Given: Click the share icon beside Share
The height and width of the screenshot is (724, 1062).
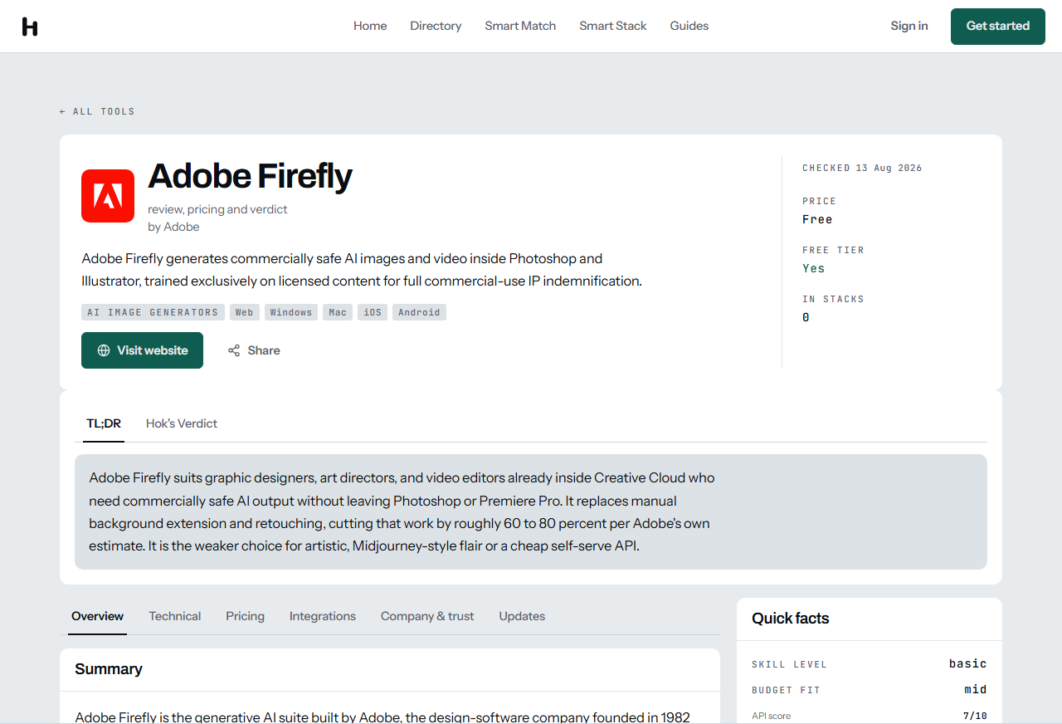Looking at the screenshot, I should (234, 350).
